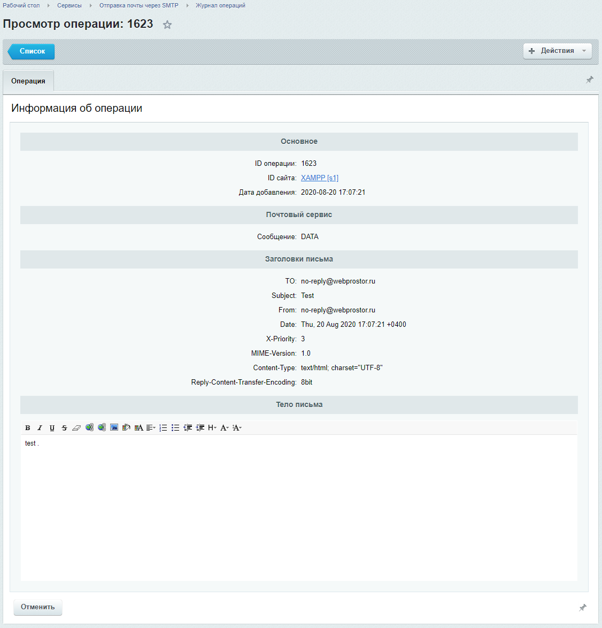Star this operation as favorite

coord(167,25)
